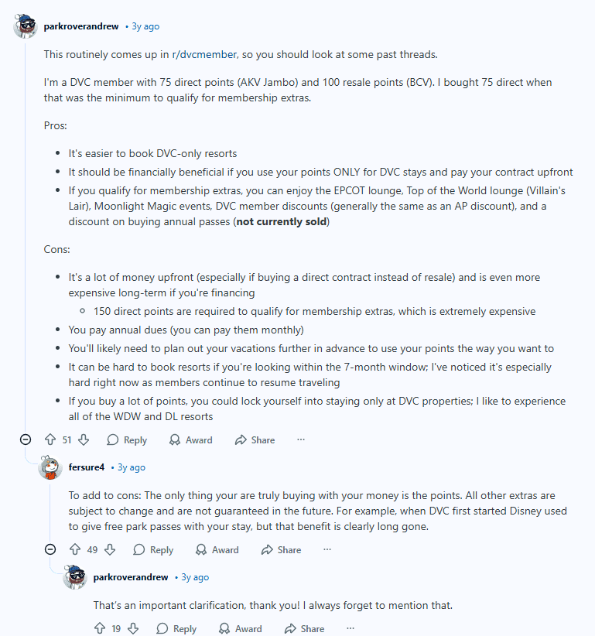Share the top comment with 51 votes
This screenshot has height=636, width=595.
click(255, 439)
